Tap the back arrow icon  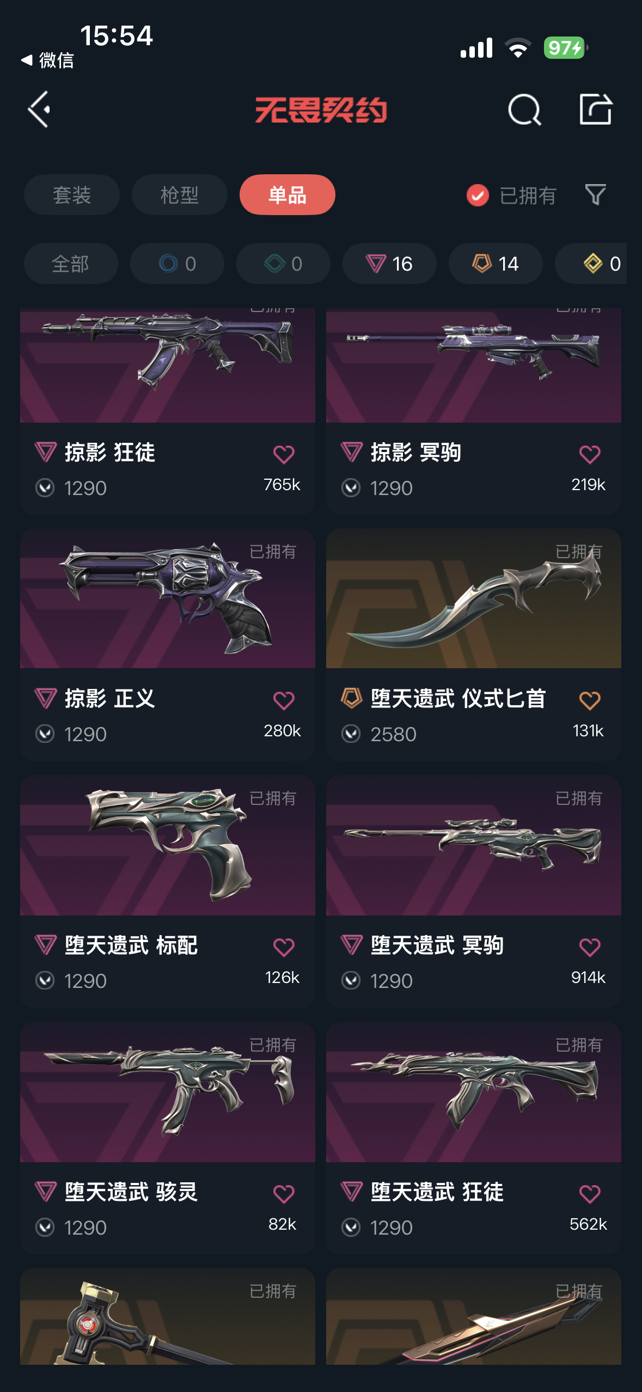pos(40,109)
